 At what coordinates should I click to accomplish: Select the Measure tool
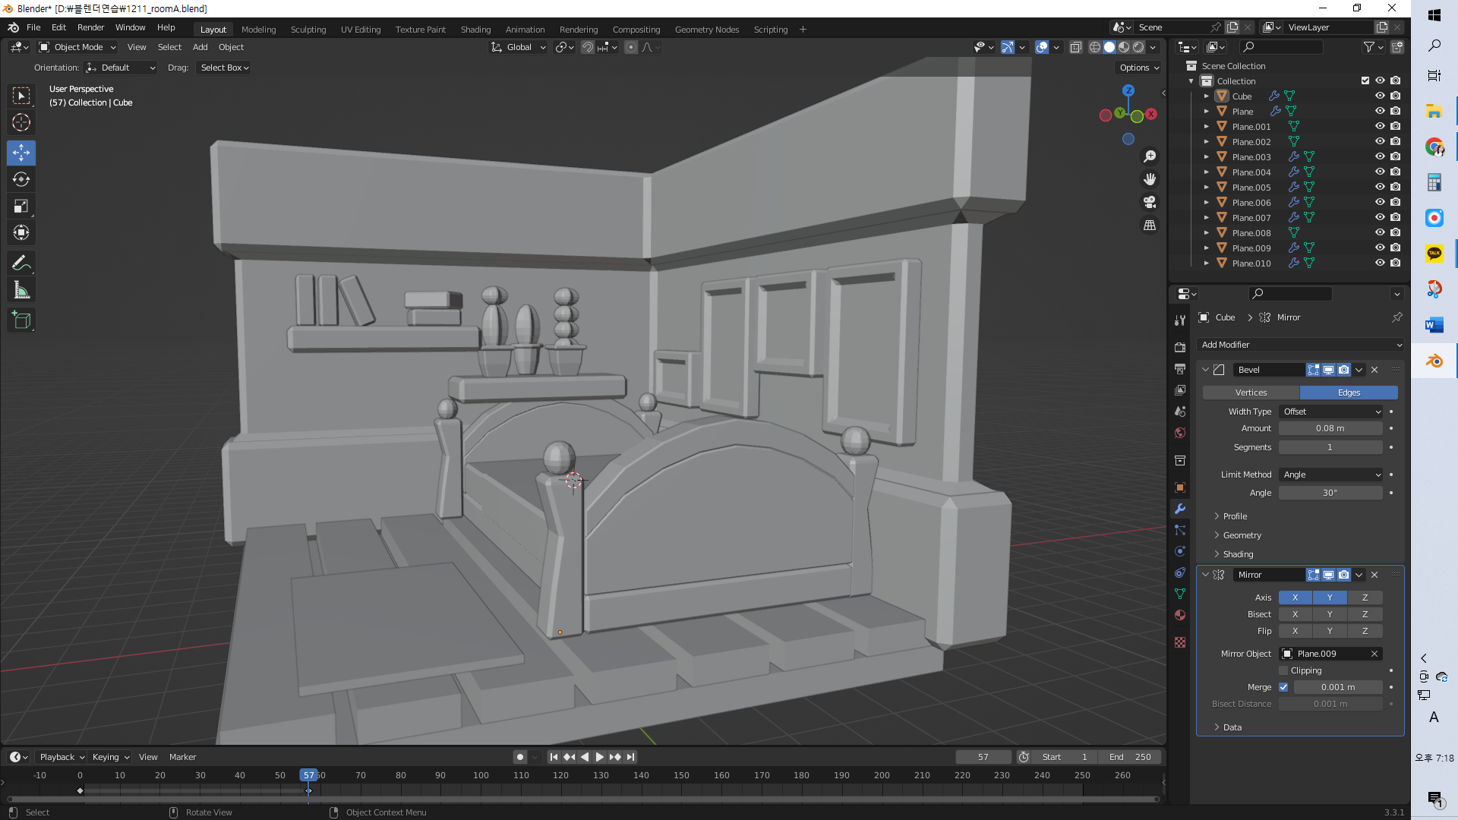coord(21,290)
